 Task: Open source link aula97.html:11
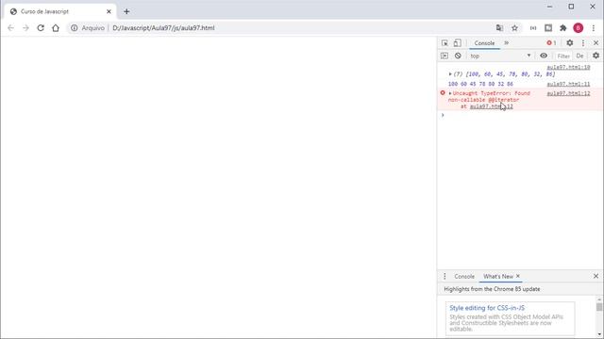click(568, 84)
